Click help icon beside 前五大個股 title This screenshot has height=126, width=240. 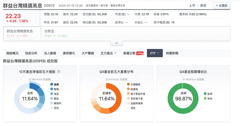59,72
